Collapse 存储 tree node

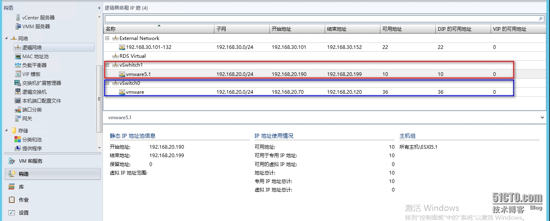click(x=6, y=130)
